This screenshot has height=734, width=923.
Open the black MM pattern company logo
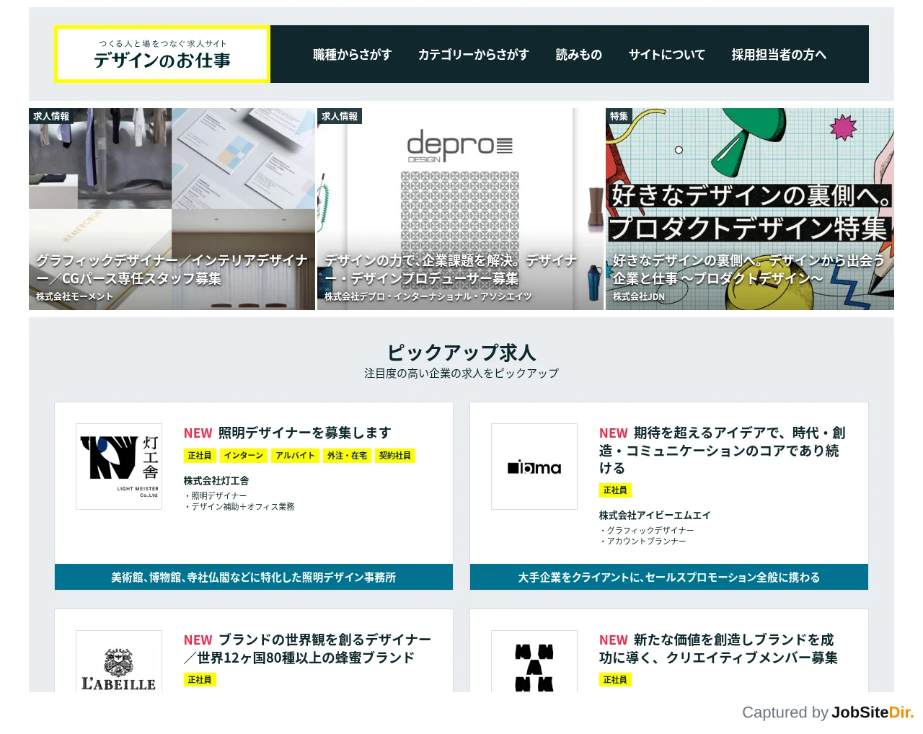click(x=534, y=661)
